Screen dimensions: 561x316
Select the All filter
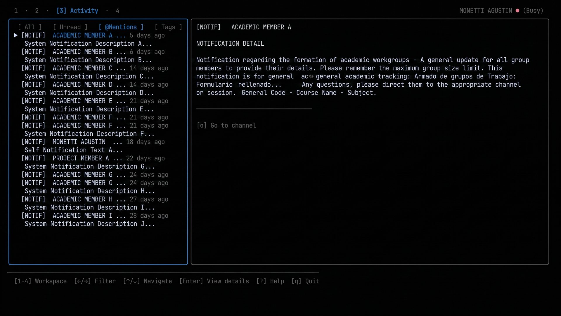click(30, 27)
